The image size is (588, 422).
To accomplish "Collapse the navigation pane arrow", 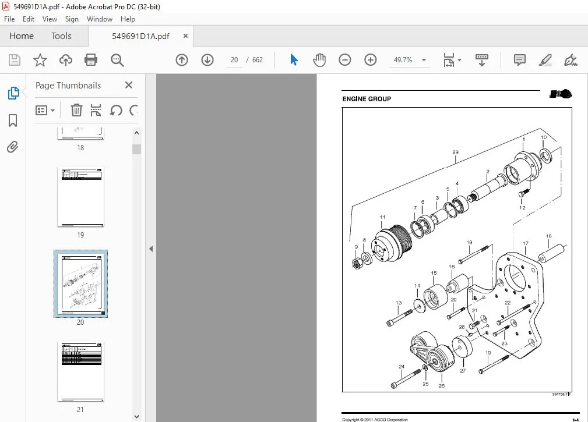I will 151,249.
